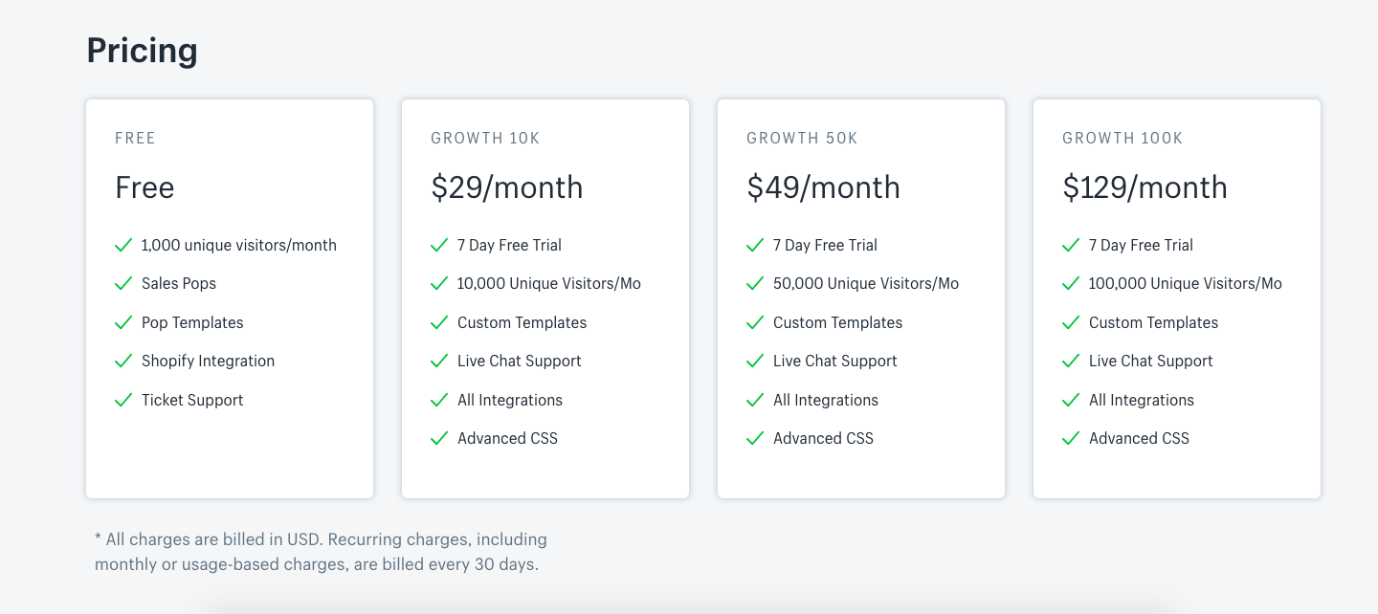
Task: Click the "$29/month" price text
Action: click(506, 187)
